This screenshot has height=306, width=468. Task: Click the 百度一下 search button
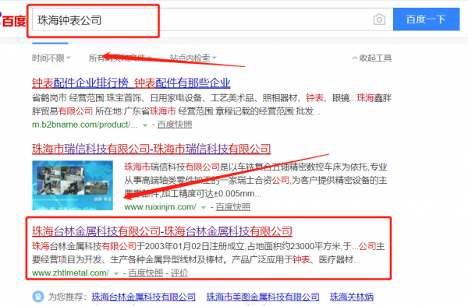(x=426, y=19)
